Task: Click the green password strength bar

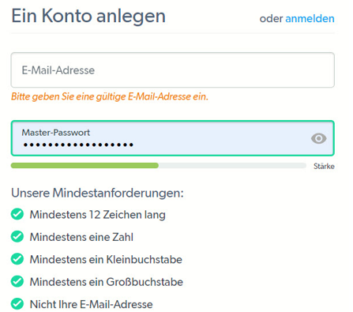Action: 84,165
